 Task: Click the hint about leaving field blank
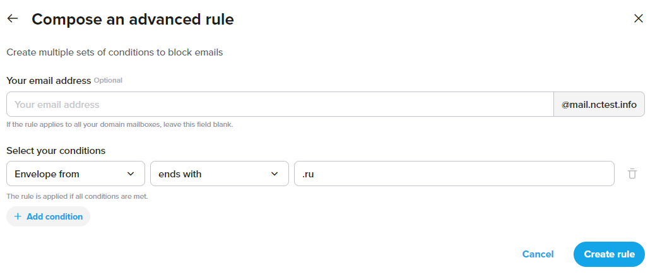[x=119, y=124]
